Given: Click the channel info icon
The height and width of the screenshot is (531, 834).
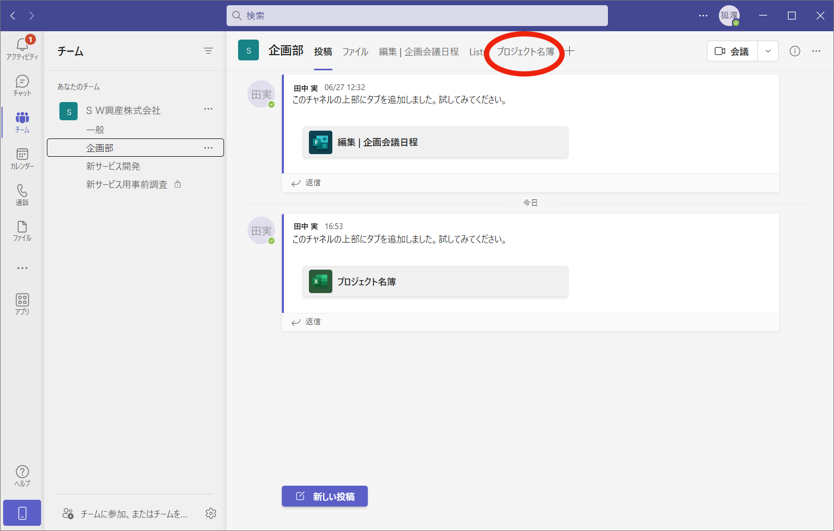Looking at the screenshot, I should pos(795,51).
